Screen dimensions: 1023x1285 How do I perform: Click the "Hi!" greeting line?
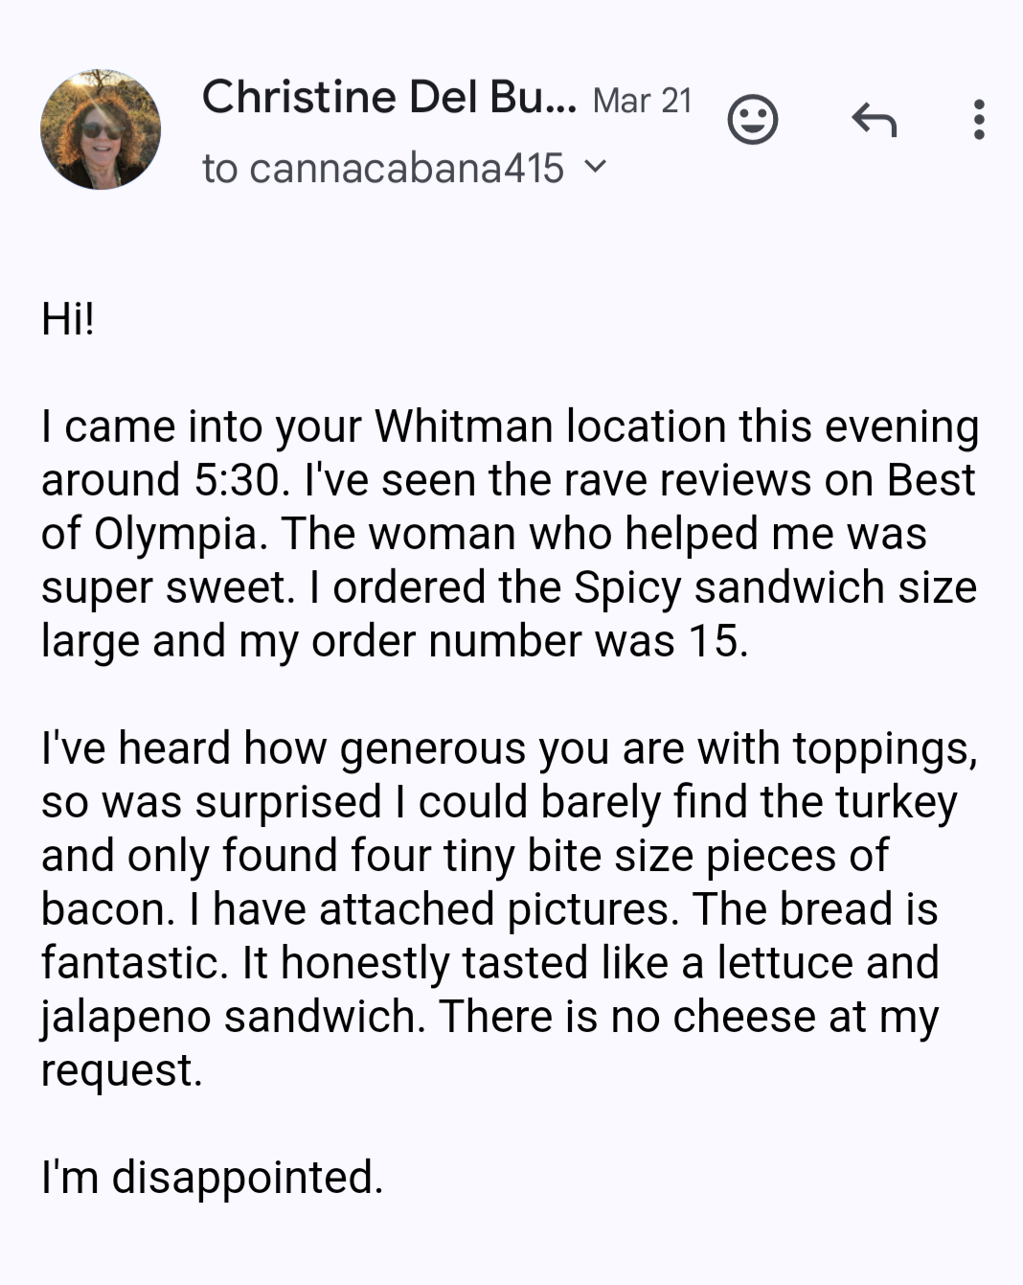point(68,319)
